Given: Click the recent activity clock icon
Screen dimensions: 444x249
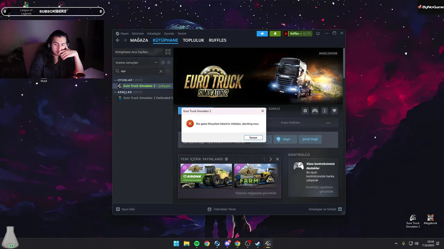Looking at the screenshot, I should [163, 63].
